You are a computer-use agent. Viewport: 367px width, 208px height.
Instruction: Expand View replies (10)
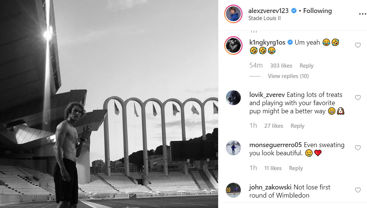(288, 76)
